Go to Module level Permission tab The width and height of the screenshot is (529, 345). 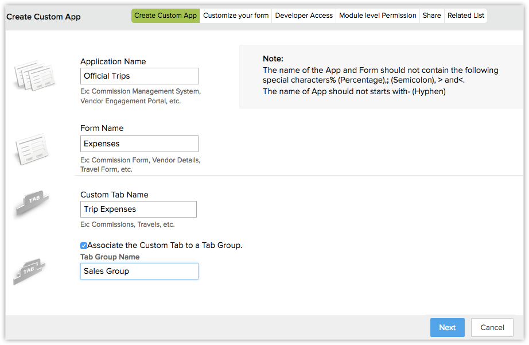point(378,15)
